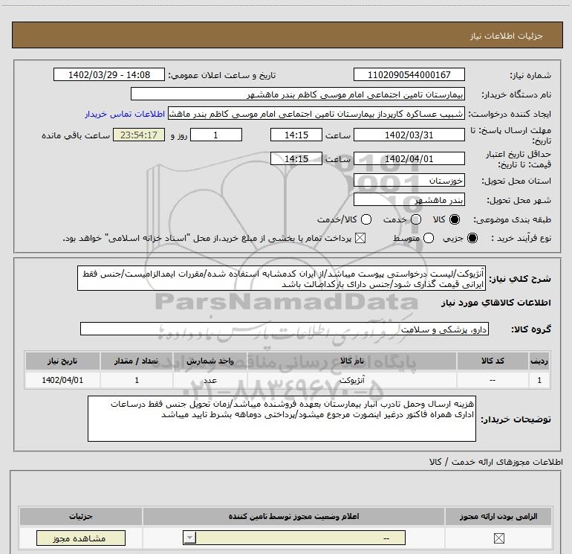Click the جزئیات column header
This screenshot has height=554, width=572.
coord(81,516)
